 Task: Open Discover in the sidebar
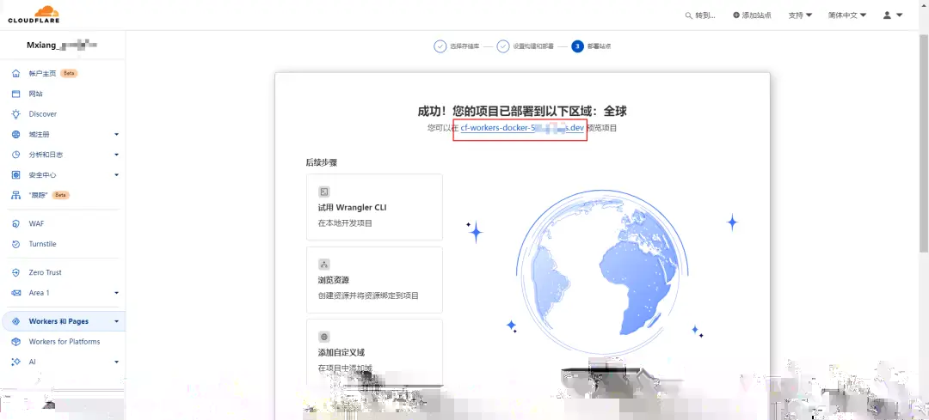pos(43,113)
